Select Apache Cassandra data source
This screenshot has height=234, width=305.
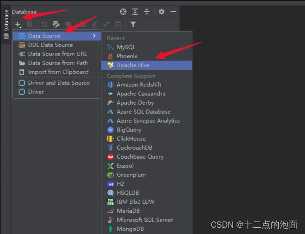click(147, 94)
